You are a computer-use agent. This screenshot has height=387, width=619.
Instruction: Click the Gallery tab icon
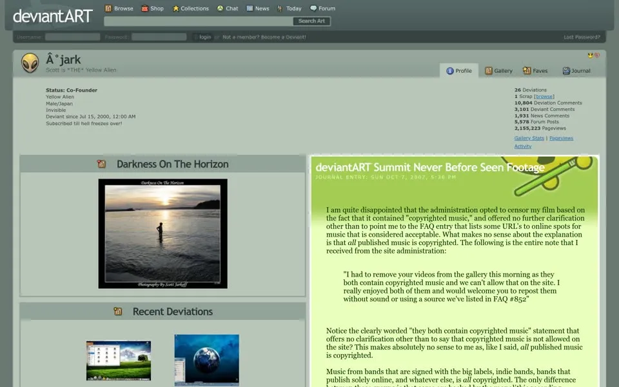point(488,70)
